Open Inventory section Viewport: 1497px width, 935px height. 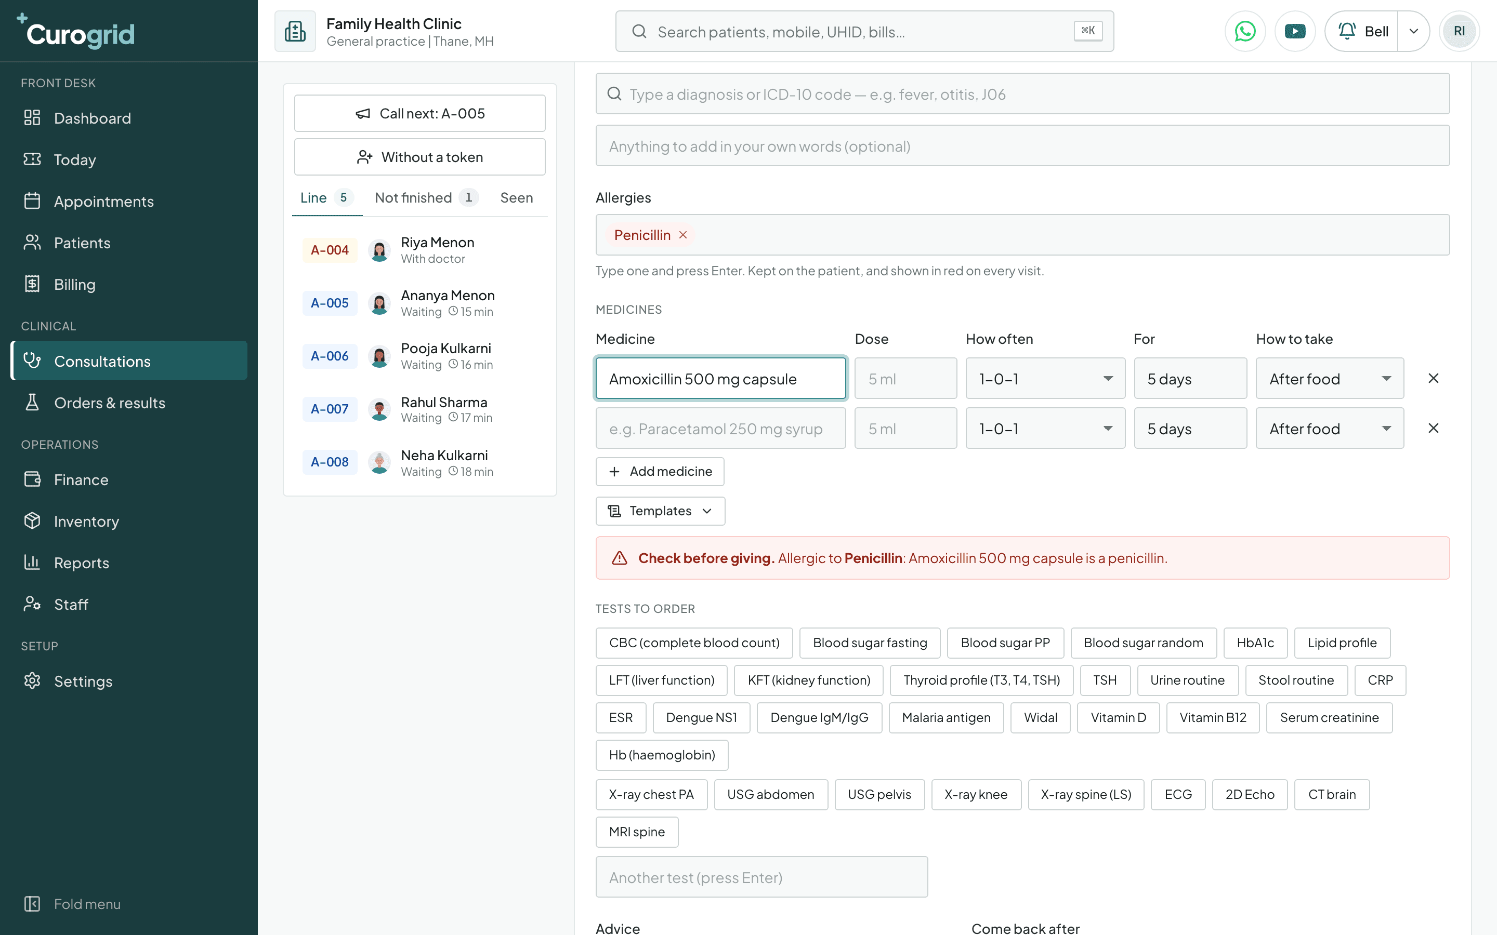129,522
